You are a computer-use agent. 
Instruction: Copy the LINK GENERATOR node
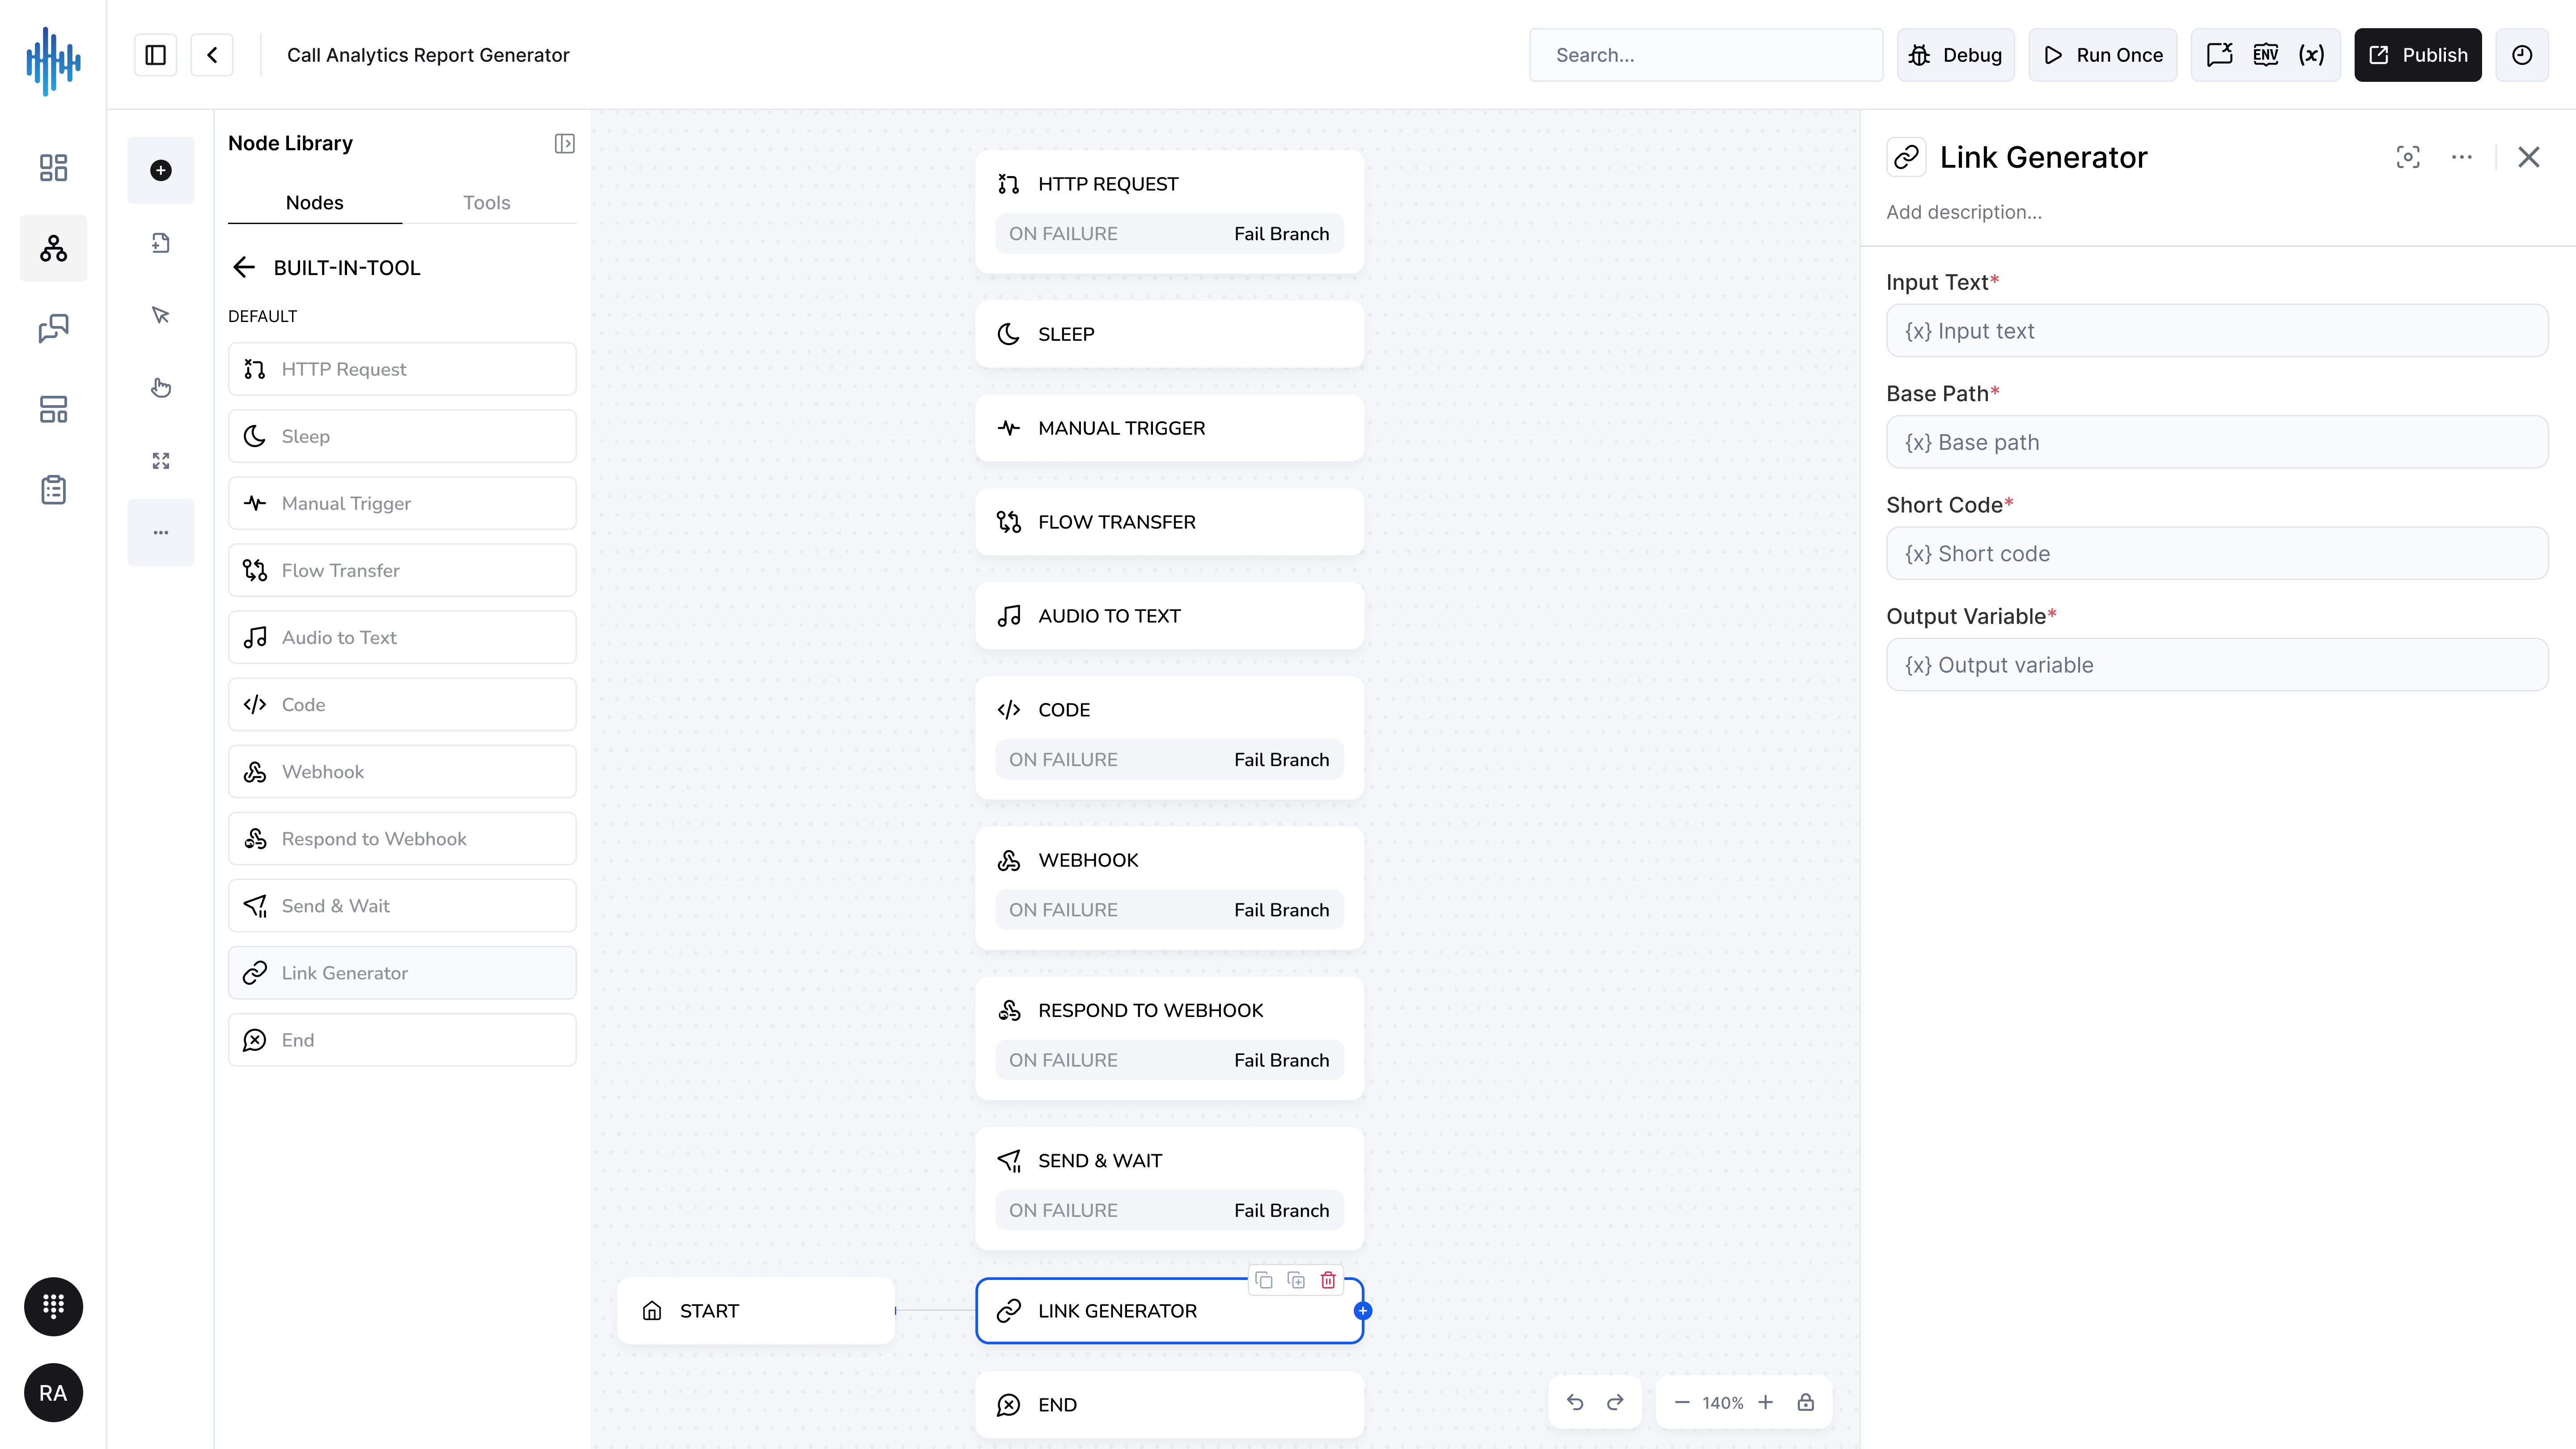tap(1264, 1280)
